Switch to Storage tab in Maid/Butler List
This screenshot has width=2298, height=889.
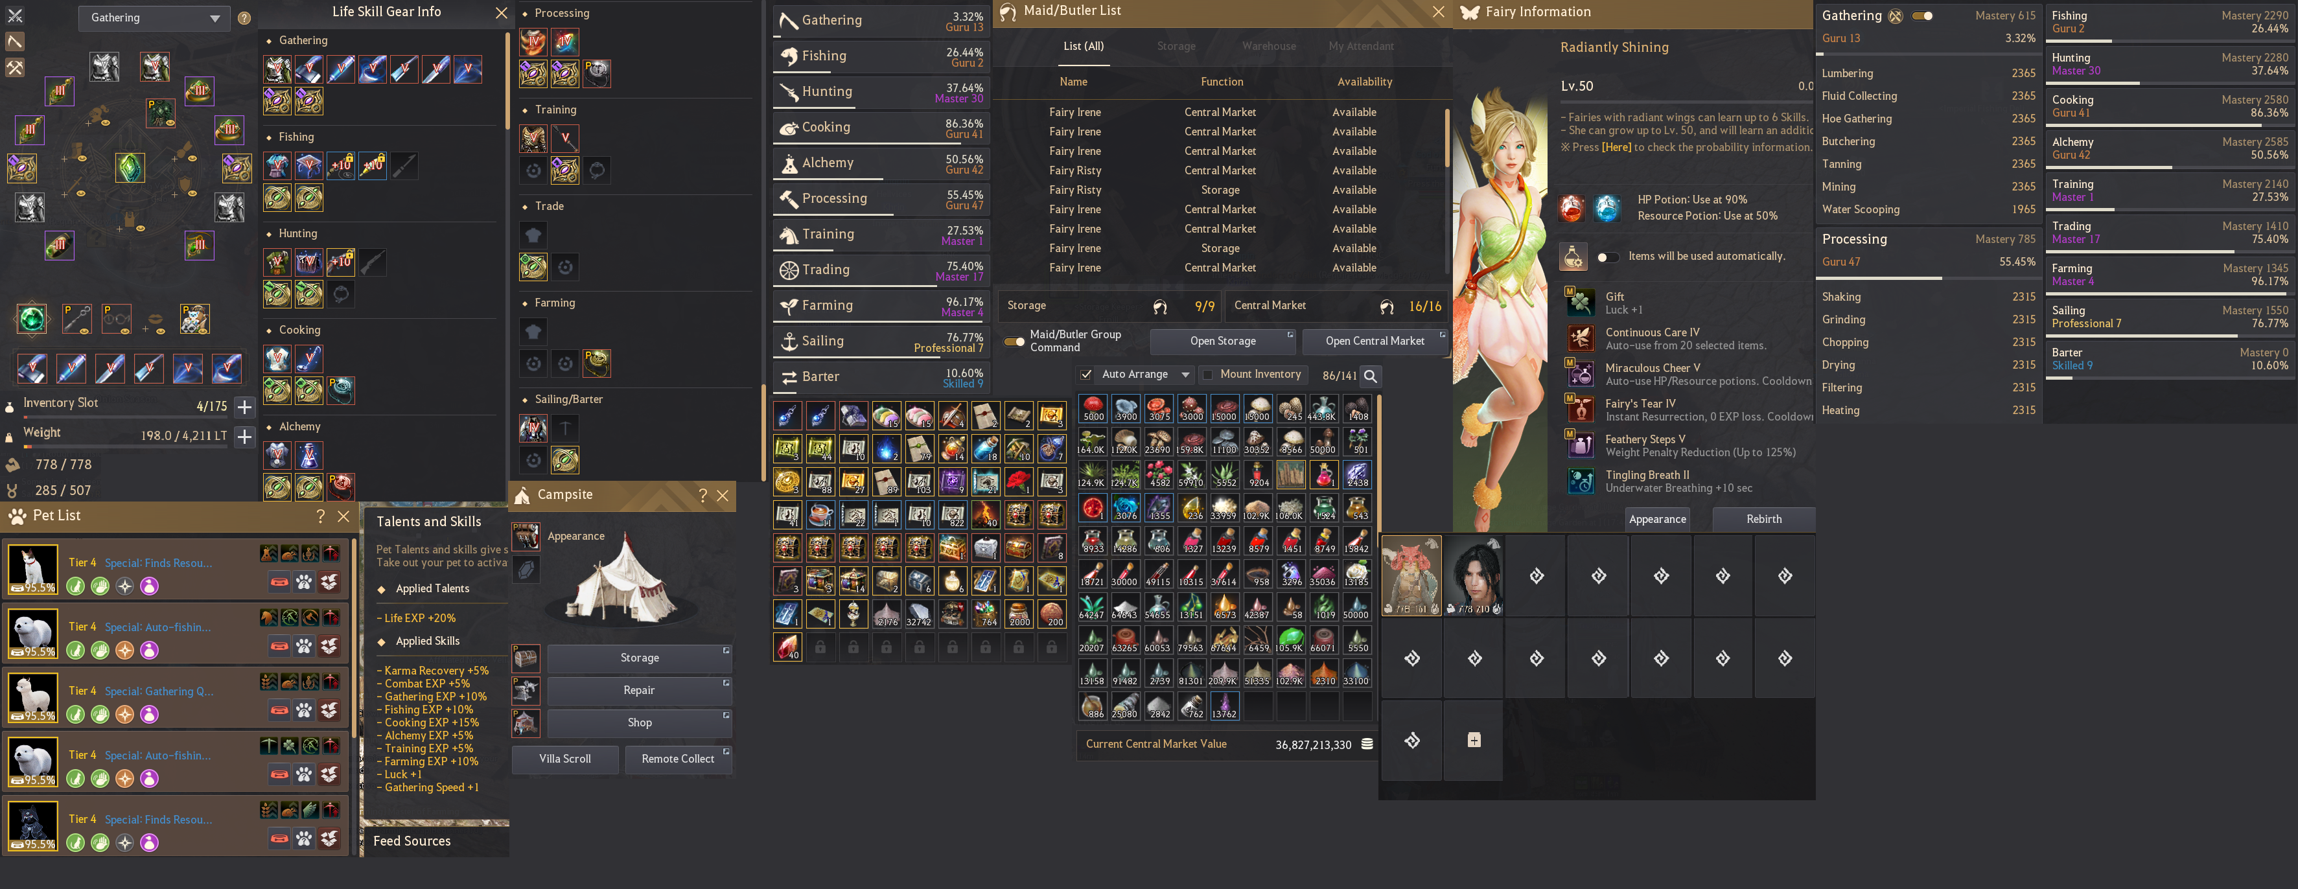[1176, 47]
